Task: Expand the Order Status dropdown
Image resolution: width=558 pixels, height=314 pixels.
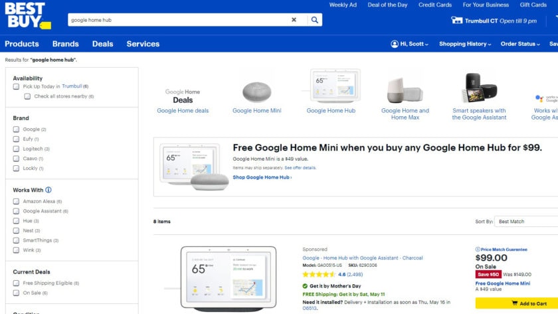Action: point(520,44)
